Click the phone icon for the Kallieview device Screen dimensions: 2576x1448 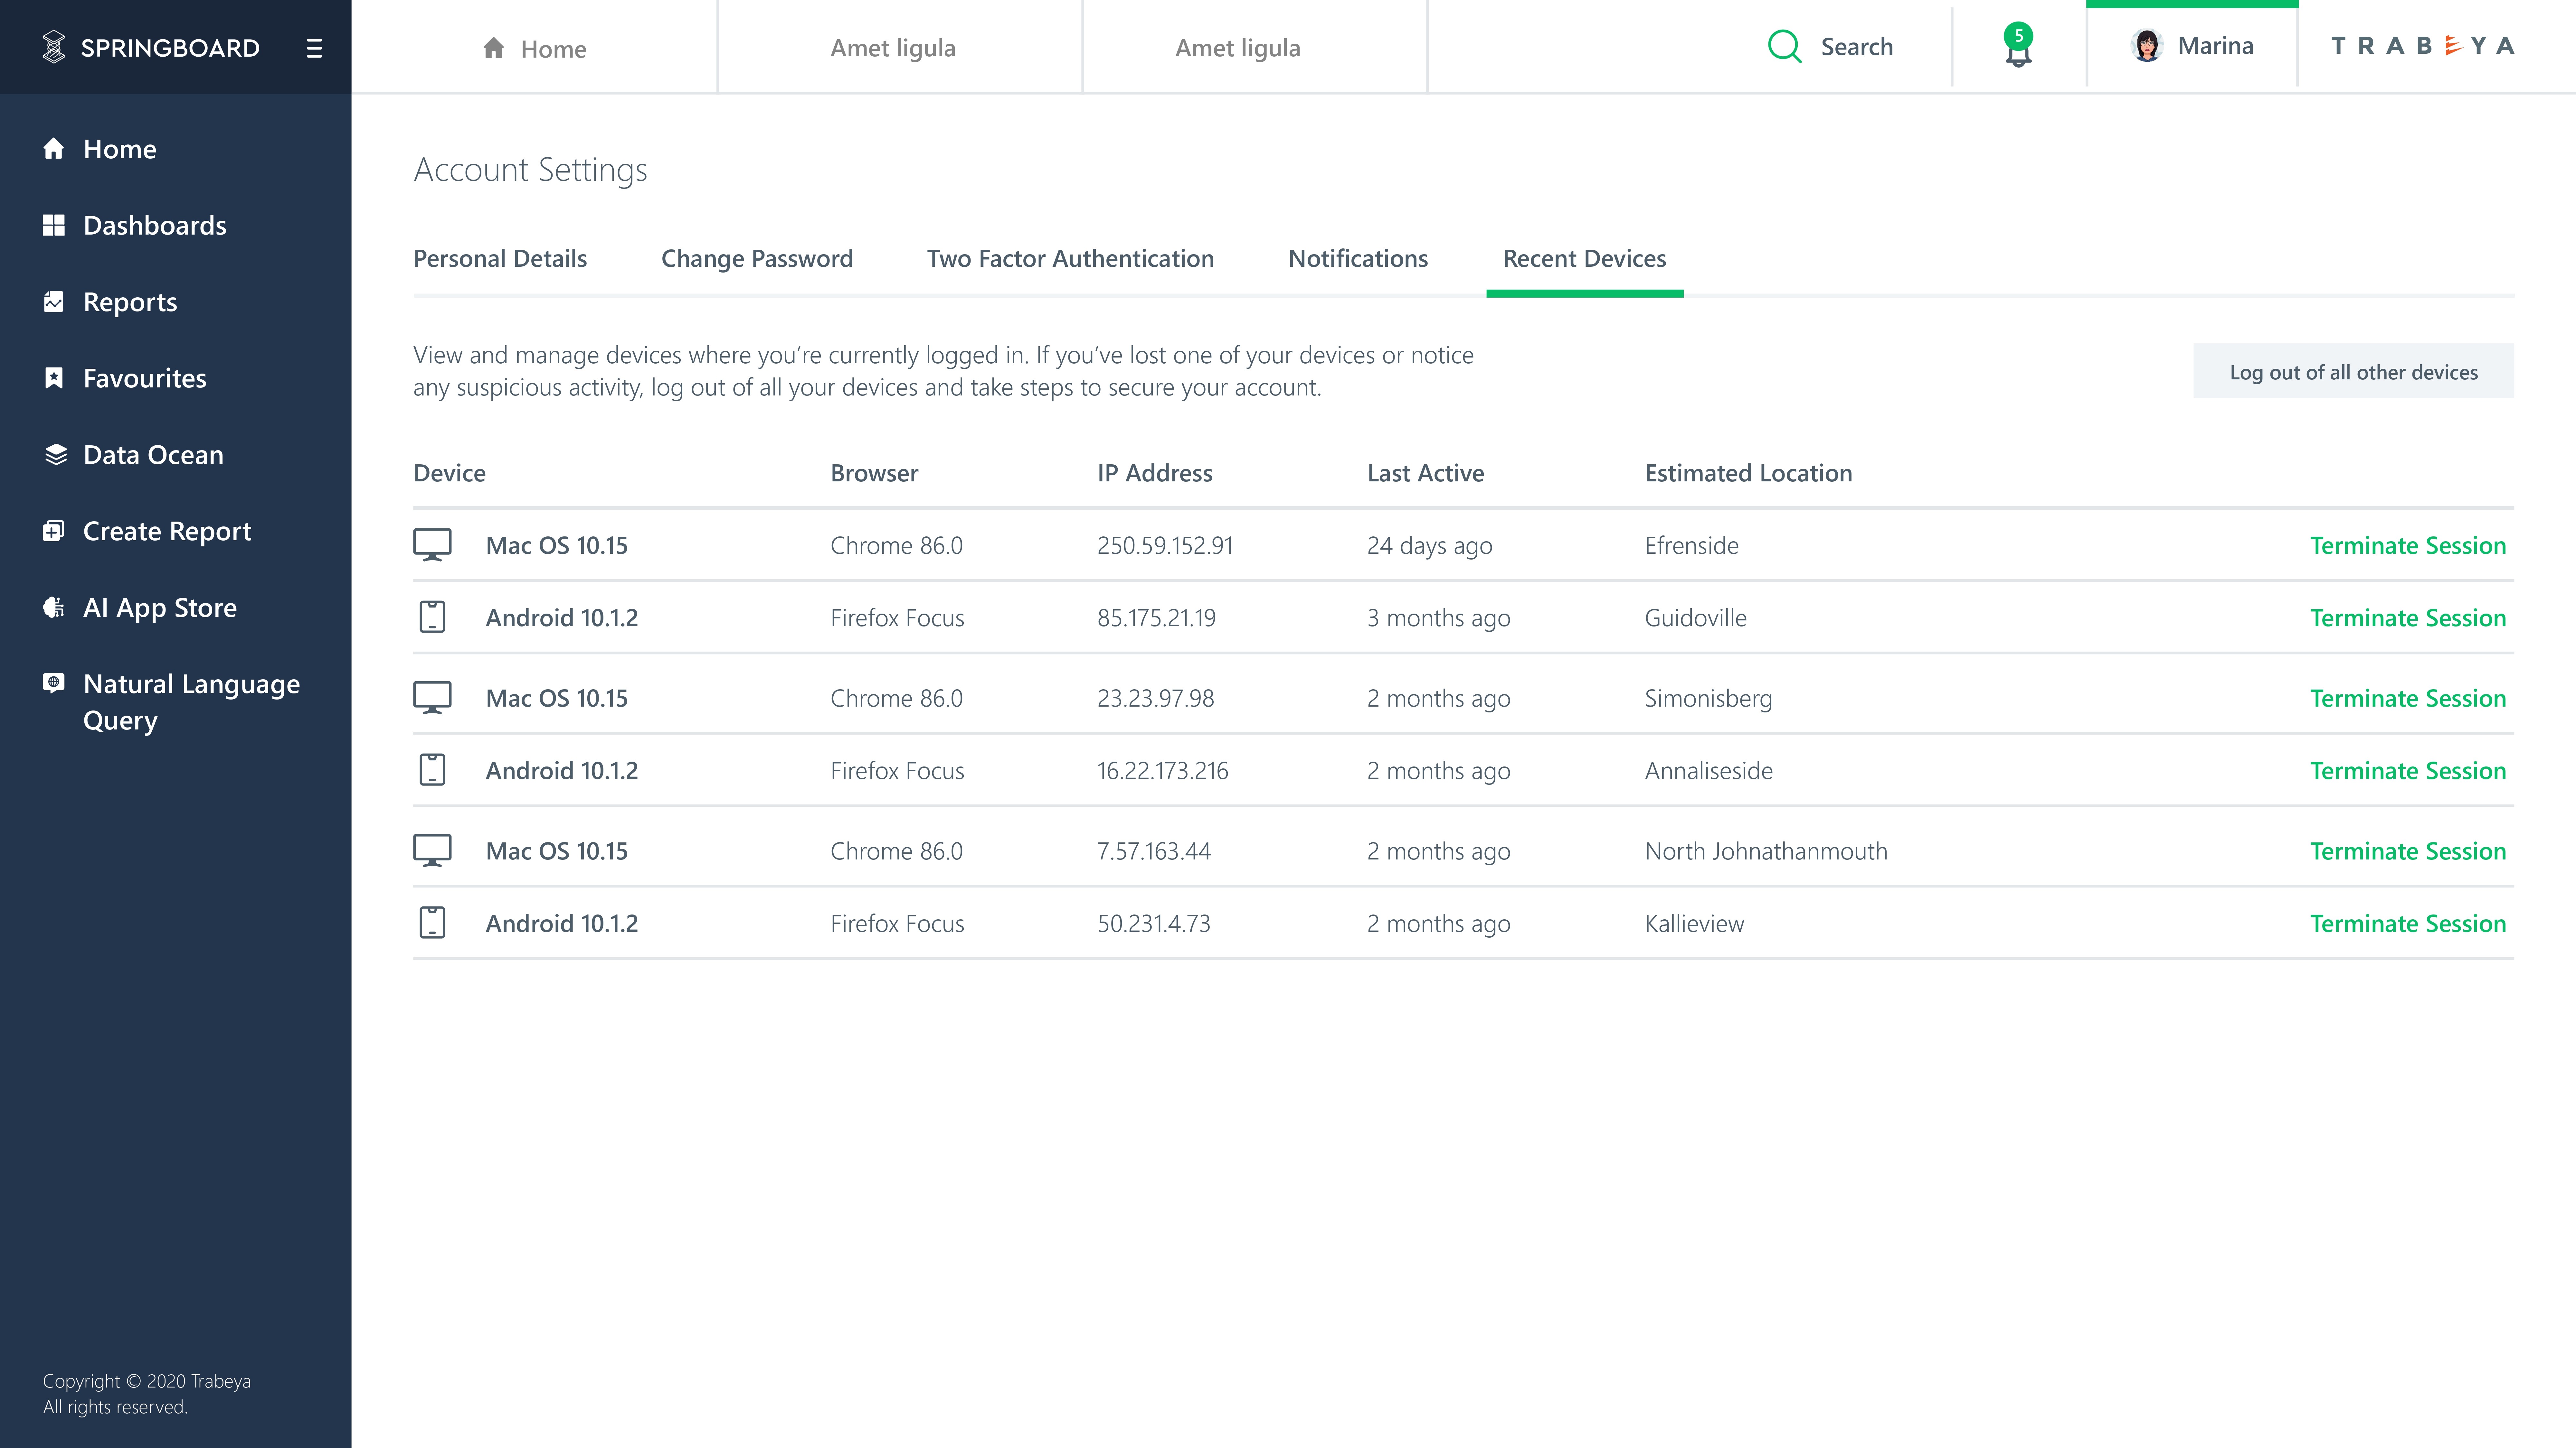[x=432, y=922]
